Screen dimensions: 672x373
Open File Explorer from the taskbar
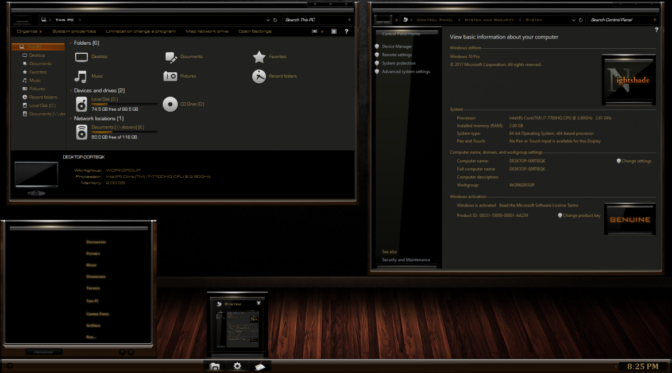click(x=215, y=366)
